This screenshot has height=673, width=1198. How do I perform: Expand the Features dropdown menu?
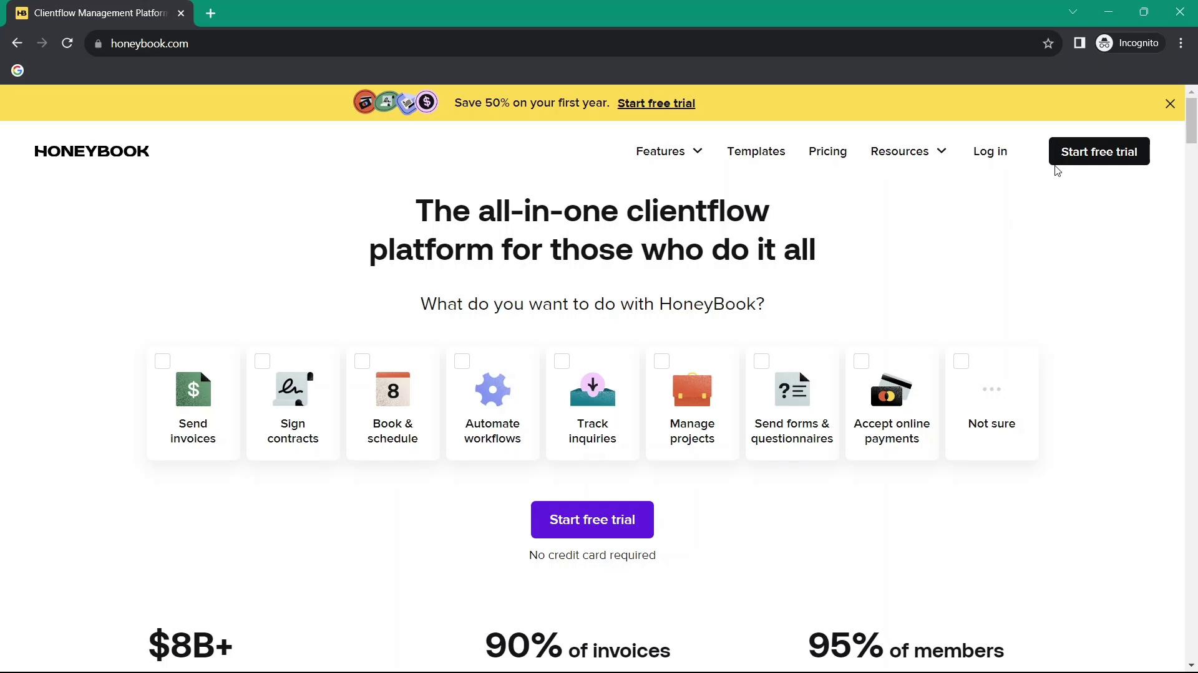(669, 151)
